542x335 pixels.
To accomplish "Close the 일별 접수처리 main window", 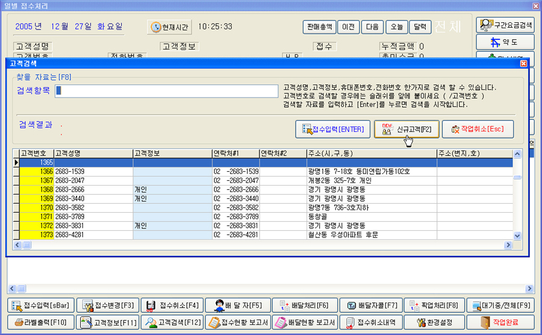I will point(535,5).
